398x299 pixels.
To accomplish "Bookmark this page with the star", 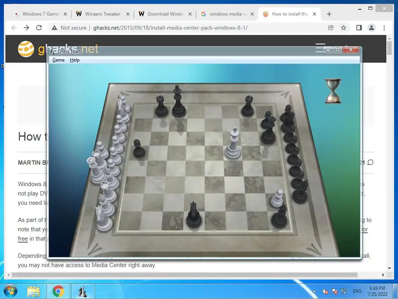I will tap(344, 28).
